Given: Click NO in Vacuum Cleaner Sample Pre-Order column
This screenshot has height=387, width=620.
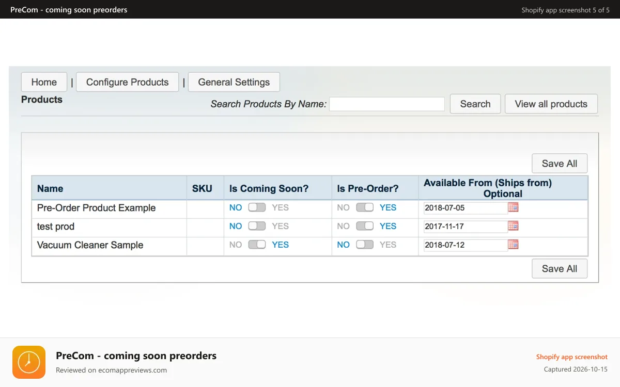Looking at the screenshot, I should (344, 245).
